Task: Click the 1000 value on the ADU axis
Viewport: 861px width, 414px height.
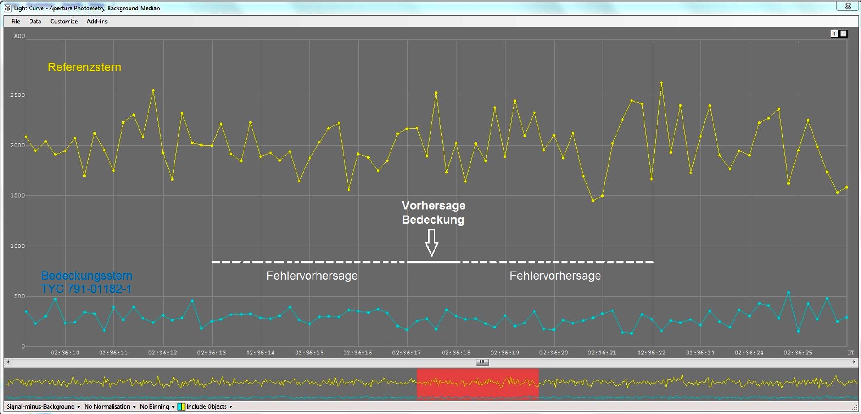Action: pos(17,246)
